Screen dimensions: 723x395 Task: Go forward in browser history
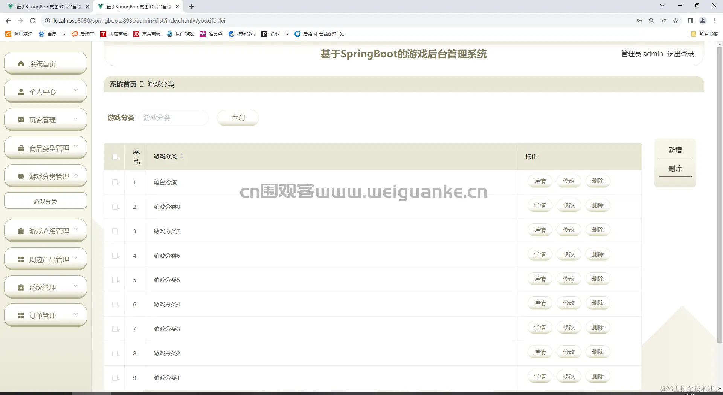[20, 21]
